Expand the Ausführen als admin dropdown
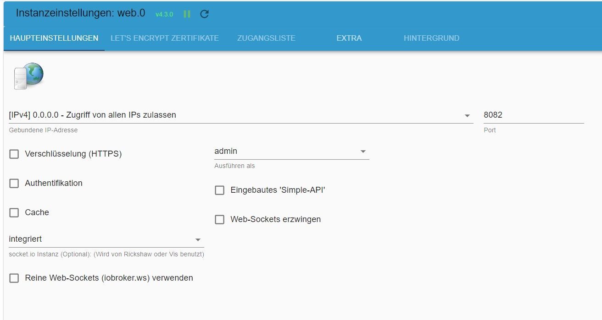Image resolution: width=602 pixels, height=320 pixels. point(292,151)
